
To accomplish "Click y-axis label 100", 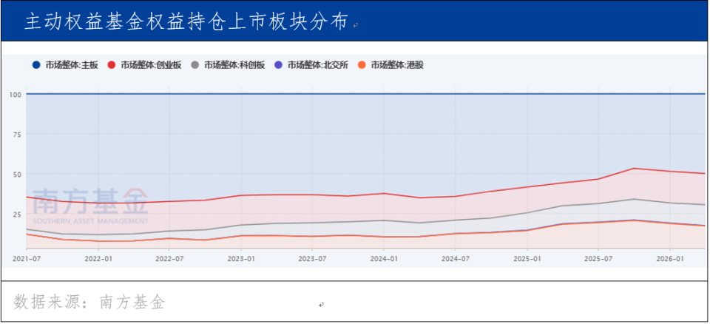I will tap(16, 94).
